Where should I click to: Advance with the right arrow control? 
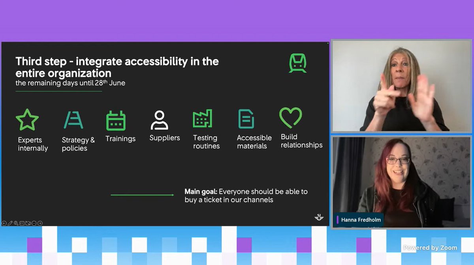tap(39, 223)
